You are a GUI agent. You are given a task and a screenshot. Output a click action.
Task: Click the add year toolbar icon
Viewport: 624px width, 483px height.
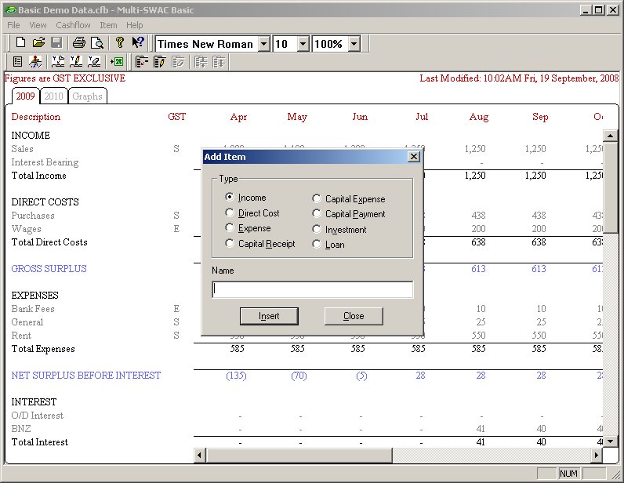pos(58,62)
